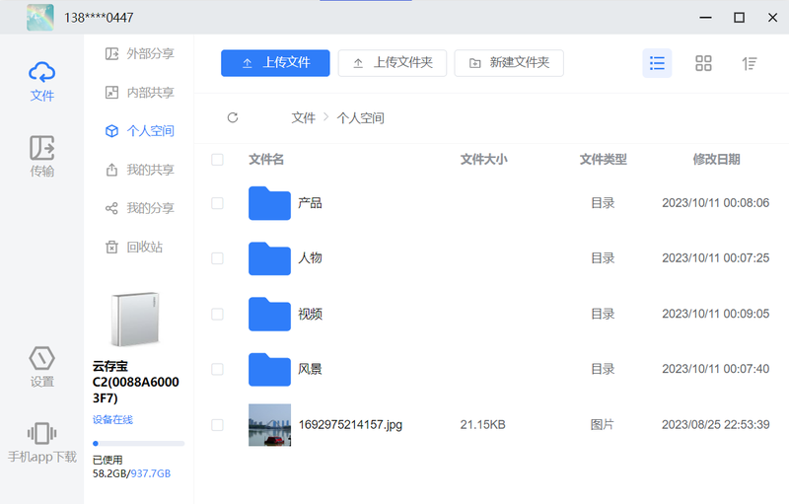The image size is (789, 504).
Task: Click the blue 上传文件 button
Action: (x=275, y=63)
